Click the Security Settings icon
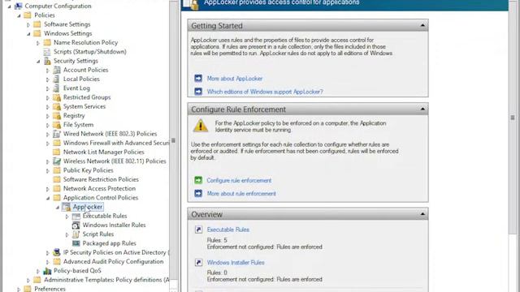This screenshot has height=292, width=520. pyautogui.click(x=47, y=61)
